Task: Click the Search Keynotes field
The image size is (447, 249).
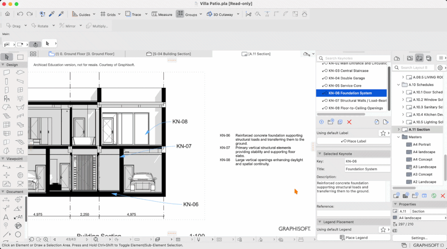Action: (353, 58)
